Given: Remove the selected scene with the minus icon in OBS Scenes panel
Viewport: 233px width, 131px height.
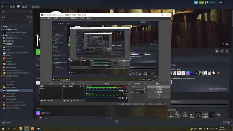Looking at the screenshot, I should click(x=45, y=100).
